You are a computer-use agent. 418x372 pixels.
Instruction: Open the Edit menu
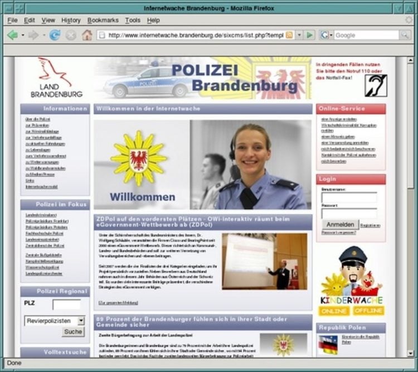pyautogui.click(x=30, y=20)
